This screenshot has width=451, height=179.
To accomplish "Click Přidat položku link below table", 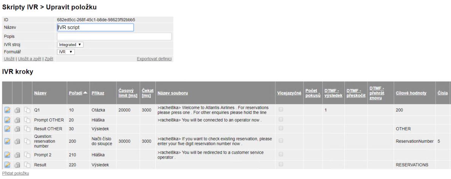I will click(15, 173).
